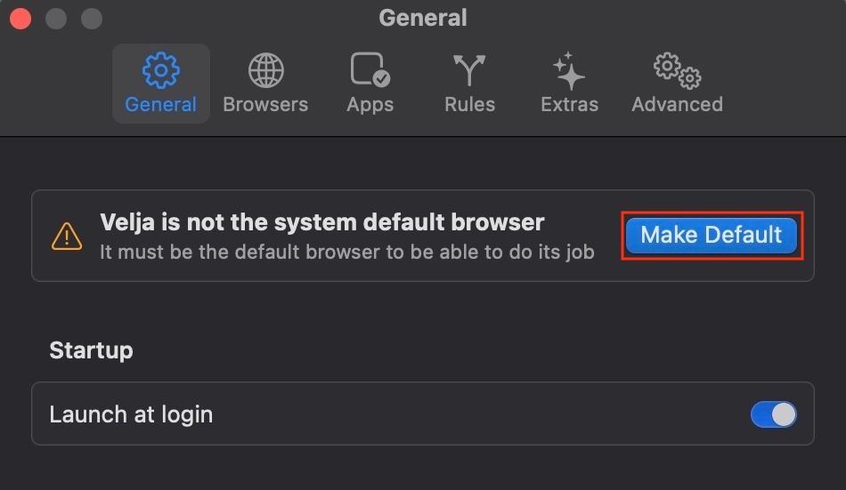Viewport: 846px width, 490px height.
Task: Click the "Velja is not the system default browser" heading
Action: [x=321, y=221]
